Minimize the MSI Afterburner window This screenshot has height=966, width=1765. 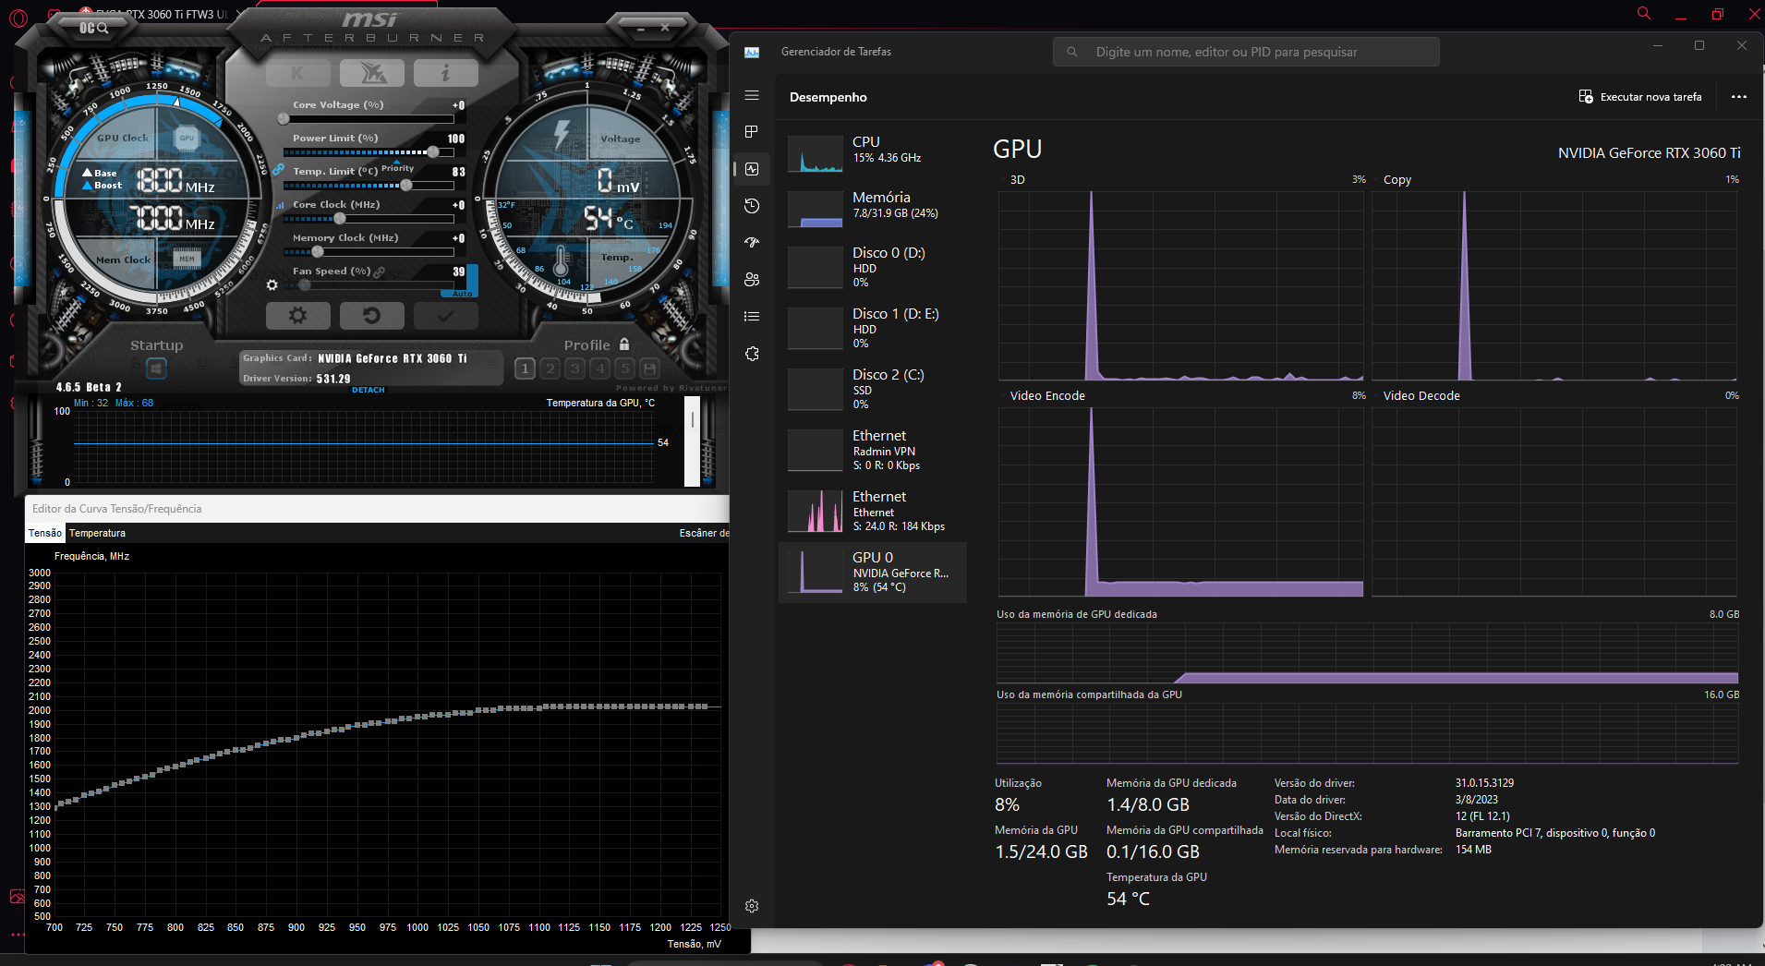(642, 29)
